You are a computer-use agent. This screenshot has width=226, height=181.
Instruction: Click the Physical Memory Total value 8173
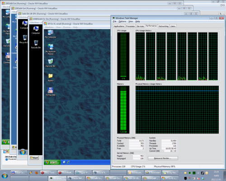pos(141,141)
